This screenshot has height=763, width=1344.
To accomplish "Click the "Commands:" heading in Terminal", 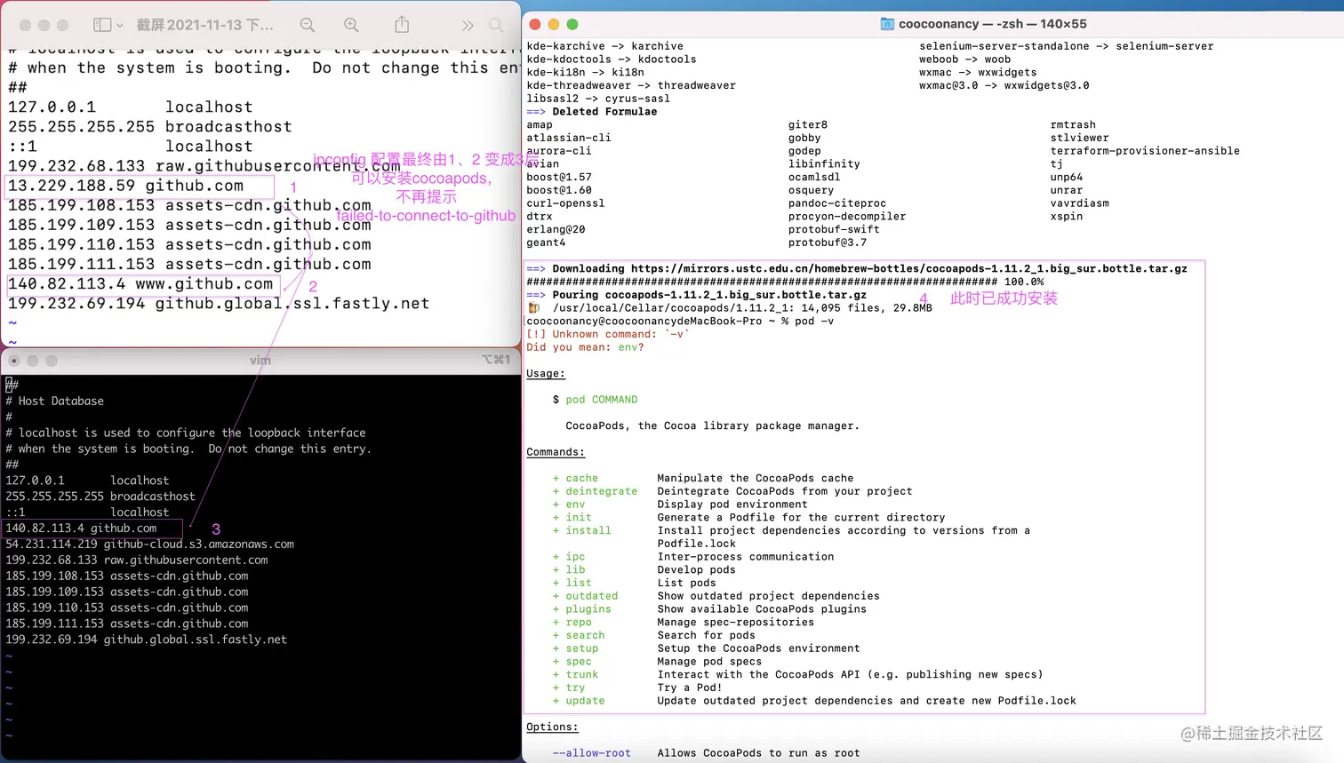I will 556,452.
